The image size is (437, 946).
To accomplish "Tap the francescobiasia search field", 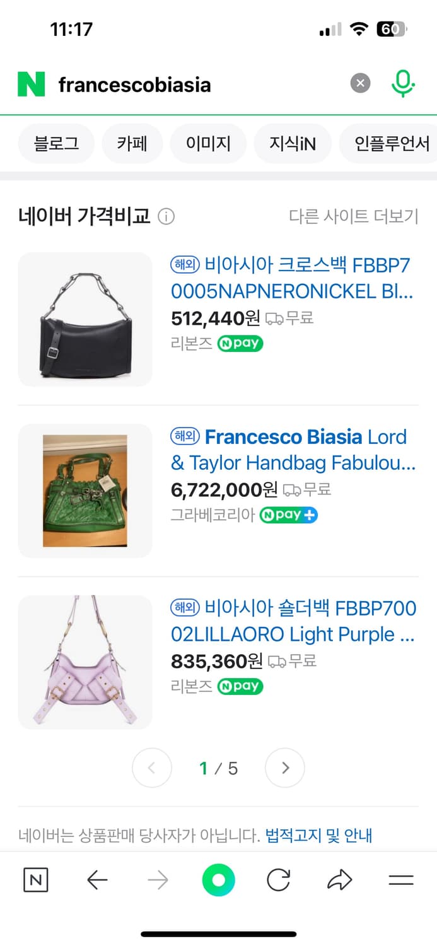I will click(x=199, y=84).
